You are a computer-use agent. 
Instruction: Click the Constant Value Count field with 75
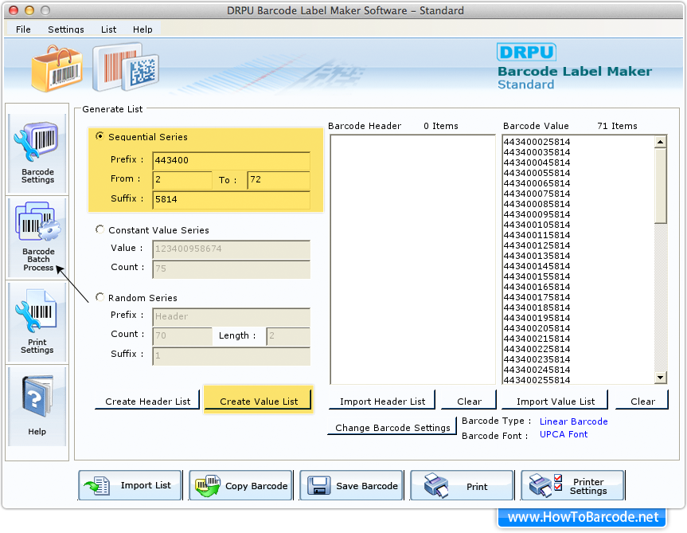point(232,268)
